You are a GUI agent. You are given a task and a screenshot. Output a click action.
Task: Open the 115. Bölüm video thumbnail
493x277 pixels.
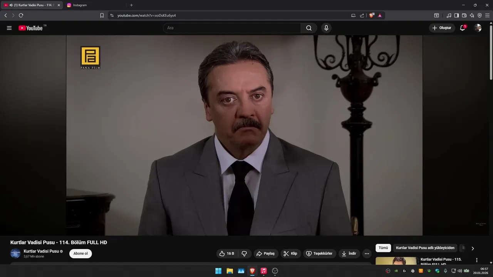[x=396, y=261]
